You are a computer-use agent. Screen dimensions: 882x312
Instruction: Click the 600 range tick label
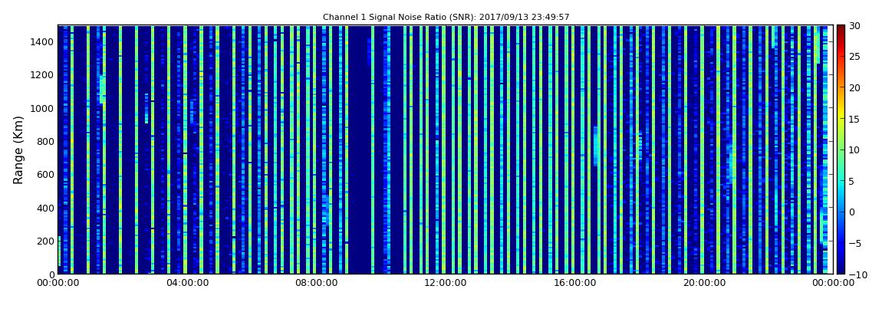[x=45, y=175]
